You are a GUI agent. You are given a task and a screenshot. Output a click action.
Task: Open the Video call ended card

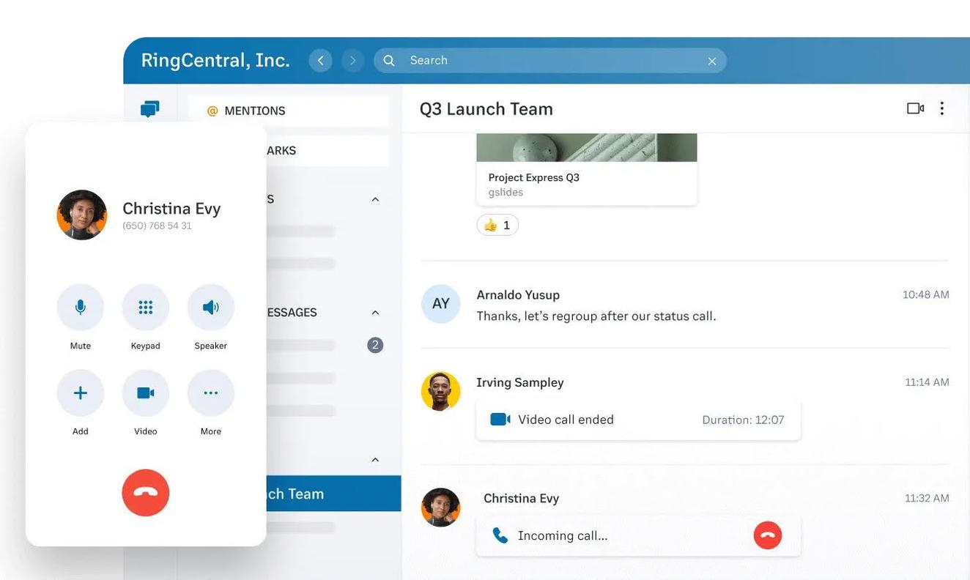point(638,420)
